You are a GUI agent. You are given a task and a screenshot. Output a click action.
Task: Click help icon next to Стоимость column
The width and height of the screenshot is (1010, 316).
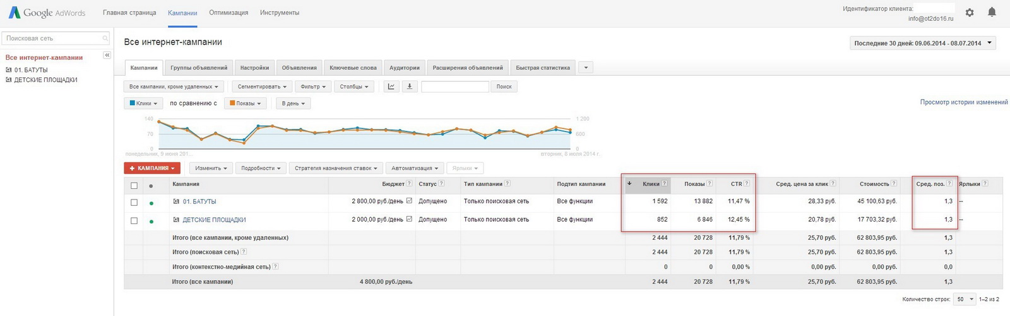click(x=894, y=184)
